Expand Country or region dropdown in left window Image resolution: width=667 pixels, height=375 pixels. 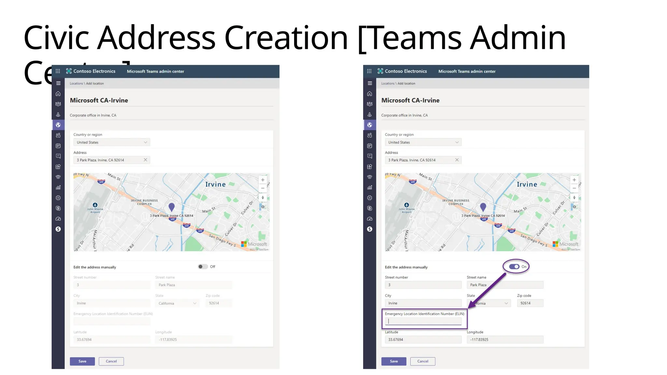(x=112, y=142)
